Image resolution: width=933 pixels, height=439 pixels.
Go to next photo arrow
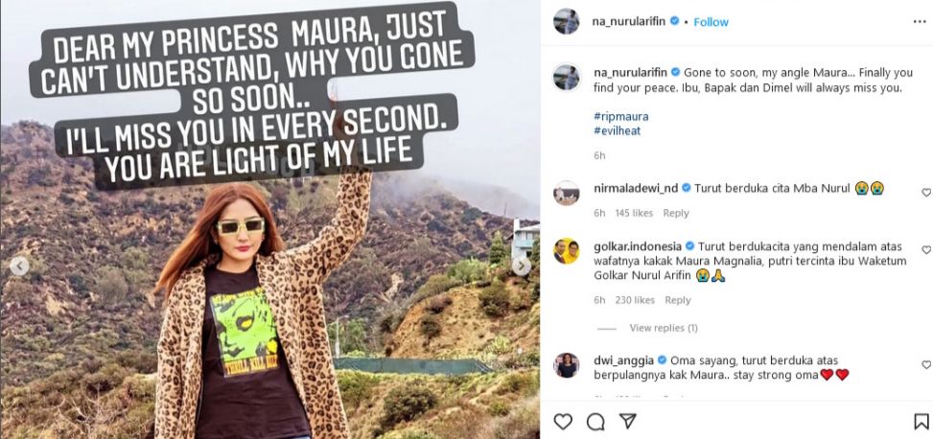[x=523, y=266]
